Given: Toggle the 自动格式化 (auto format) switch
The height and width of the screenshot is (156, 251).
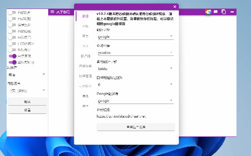Looking at the screenshot, I should (12, 43).
